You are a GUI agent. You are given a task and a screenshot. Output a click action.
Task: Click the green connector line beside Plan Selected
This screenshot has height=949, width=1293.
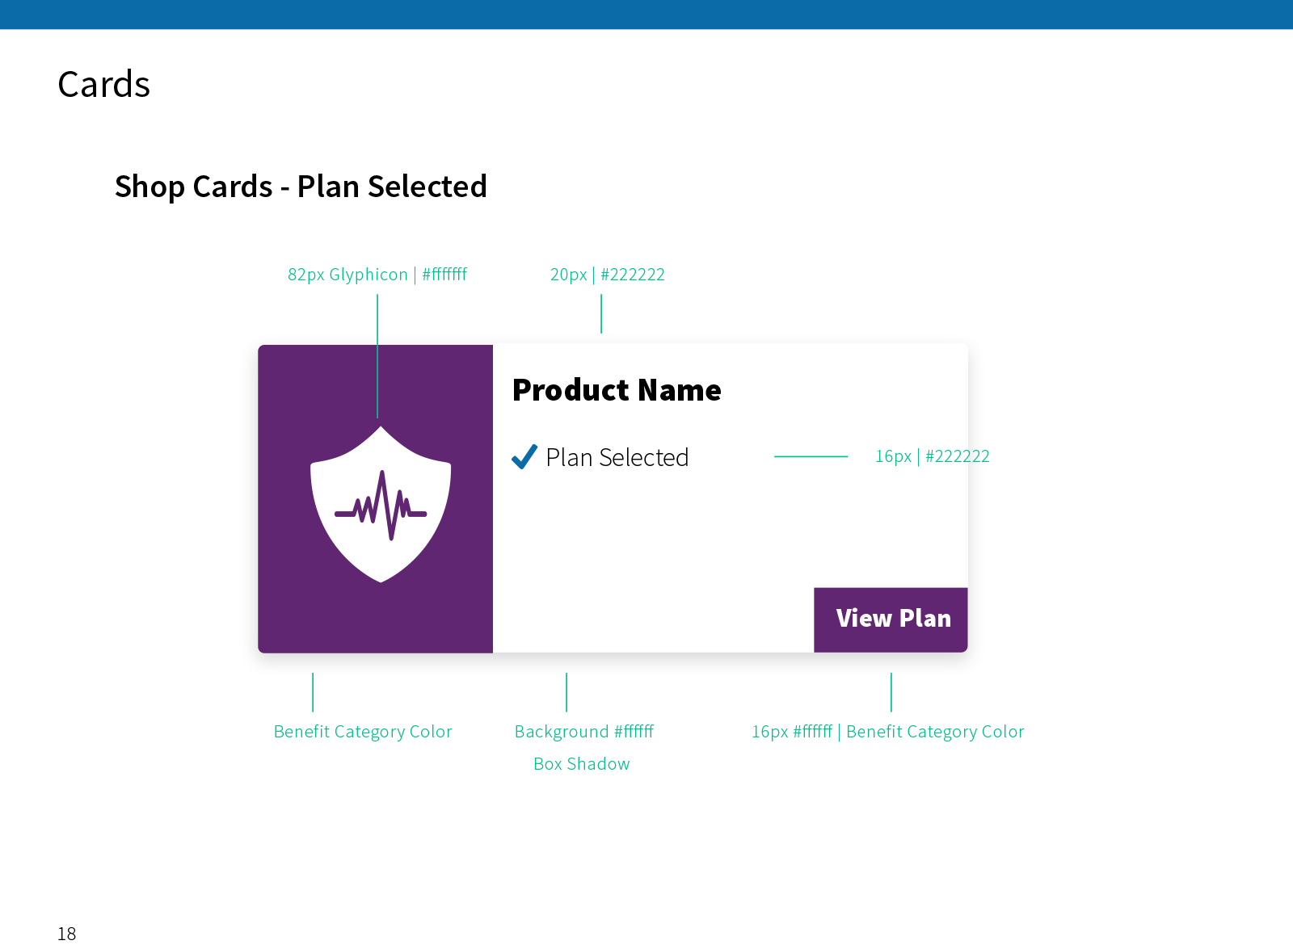pos(811,456)
